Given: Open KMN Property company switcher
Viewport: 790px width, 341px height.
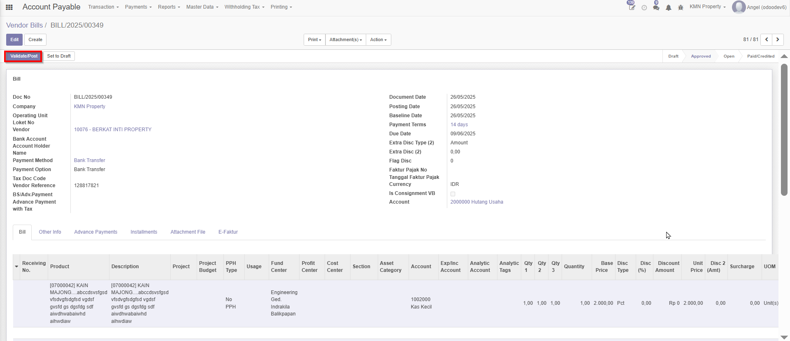Looking at the screenshot, I should coord(708,7).
